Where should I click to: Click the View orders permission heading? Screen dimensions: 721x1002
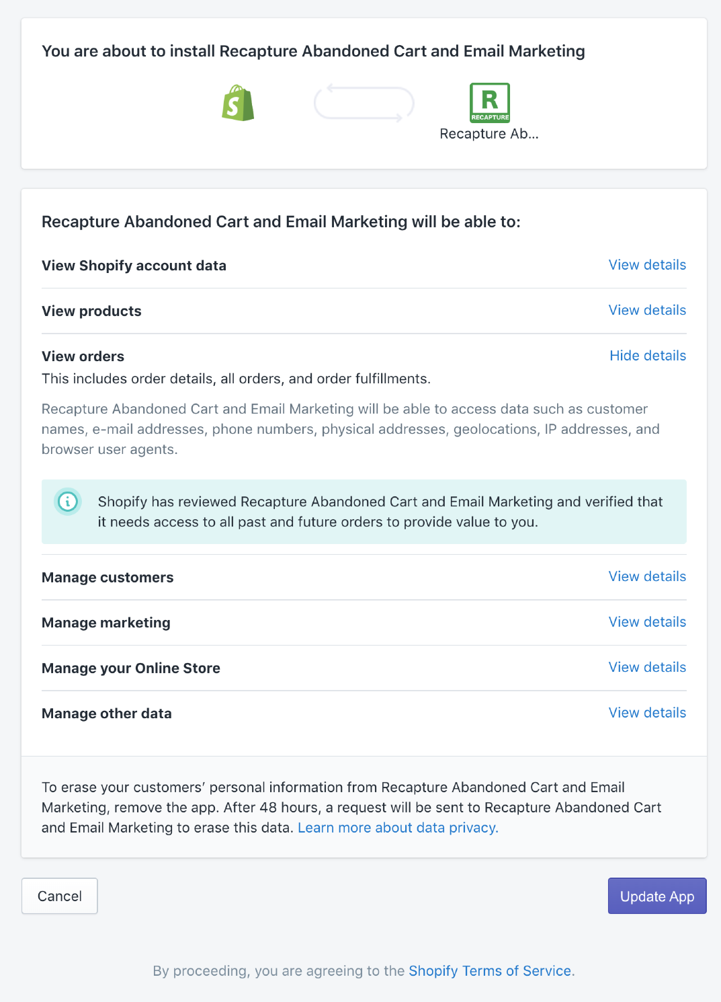tap(83, 356)
